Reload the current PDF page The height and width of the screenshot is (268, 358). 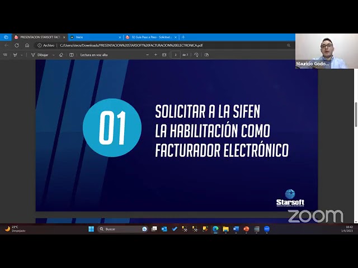(17, 45)
